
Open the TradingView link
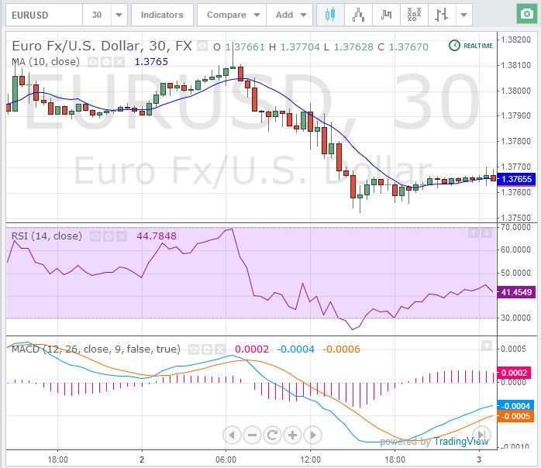click(461, 441)
